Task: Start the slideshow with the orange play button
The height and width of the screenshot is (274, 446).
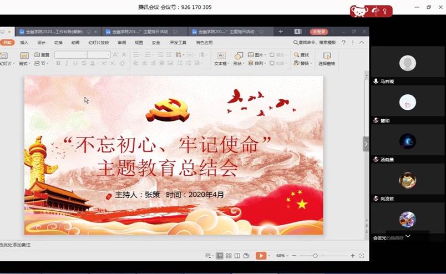Action: pyautogui.click(x=261, y=256)
